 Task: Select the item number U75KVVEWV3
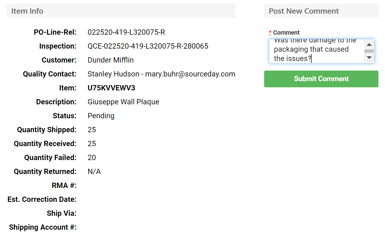[111, 88]
